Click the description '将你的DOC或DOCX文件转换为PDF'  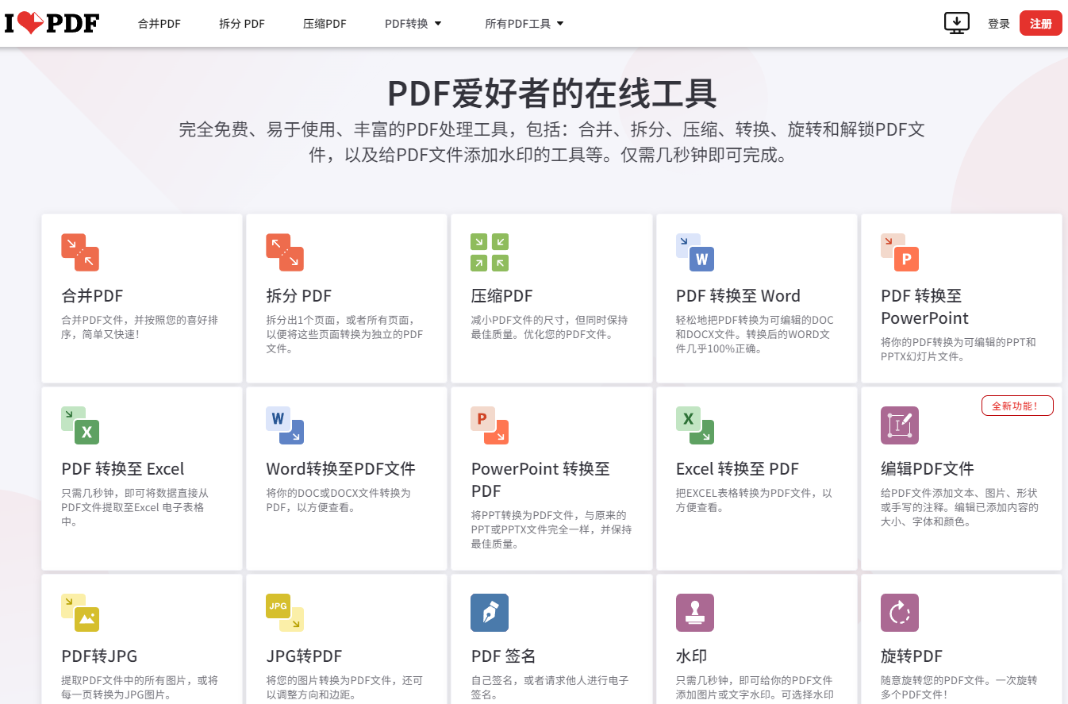(338, 500)
